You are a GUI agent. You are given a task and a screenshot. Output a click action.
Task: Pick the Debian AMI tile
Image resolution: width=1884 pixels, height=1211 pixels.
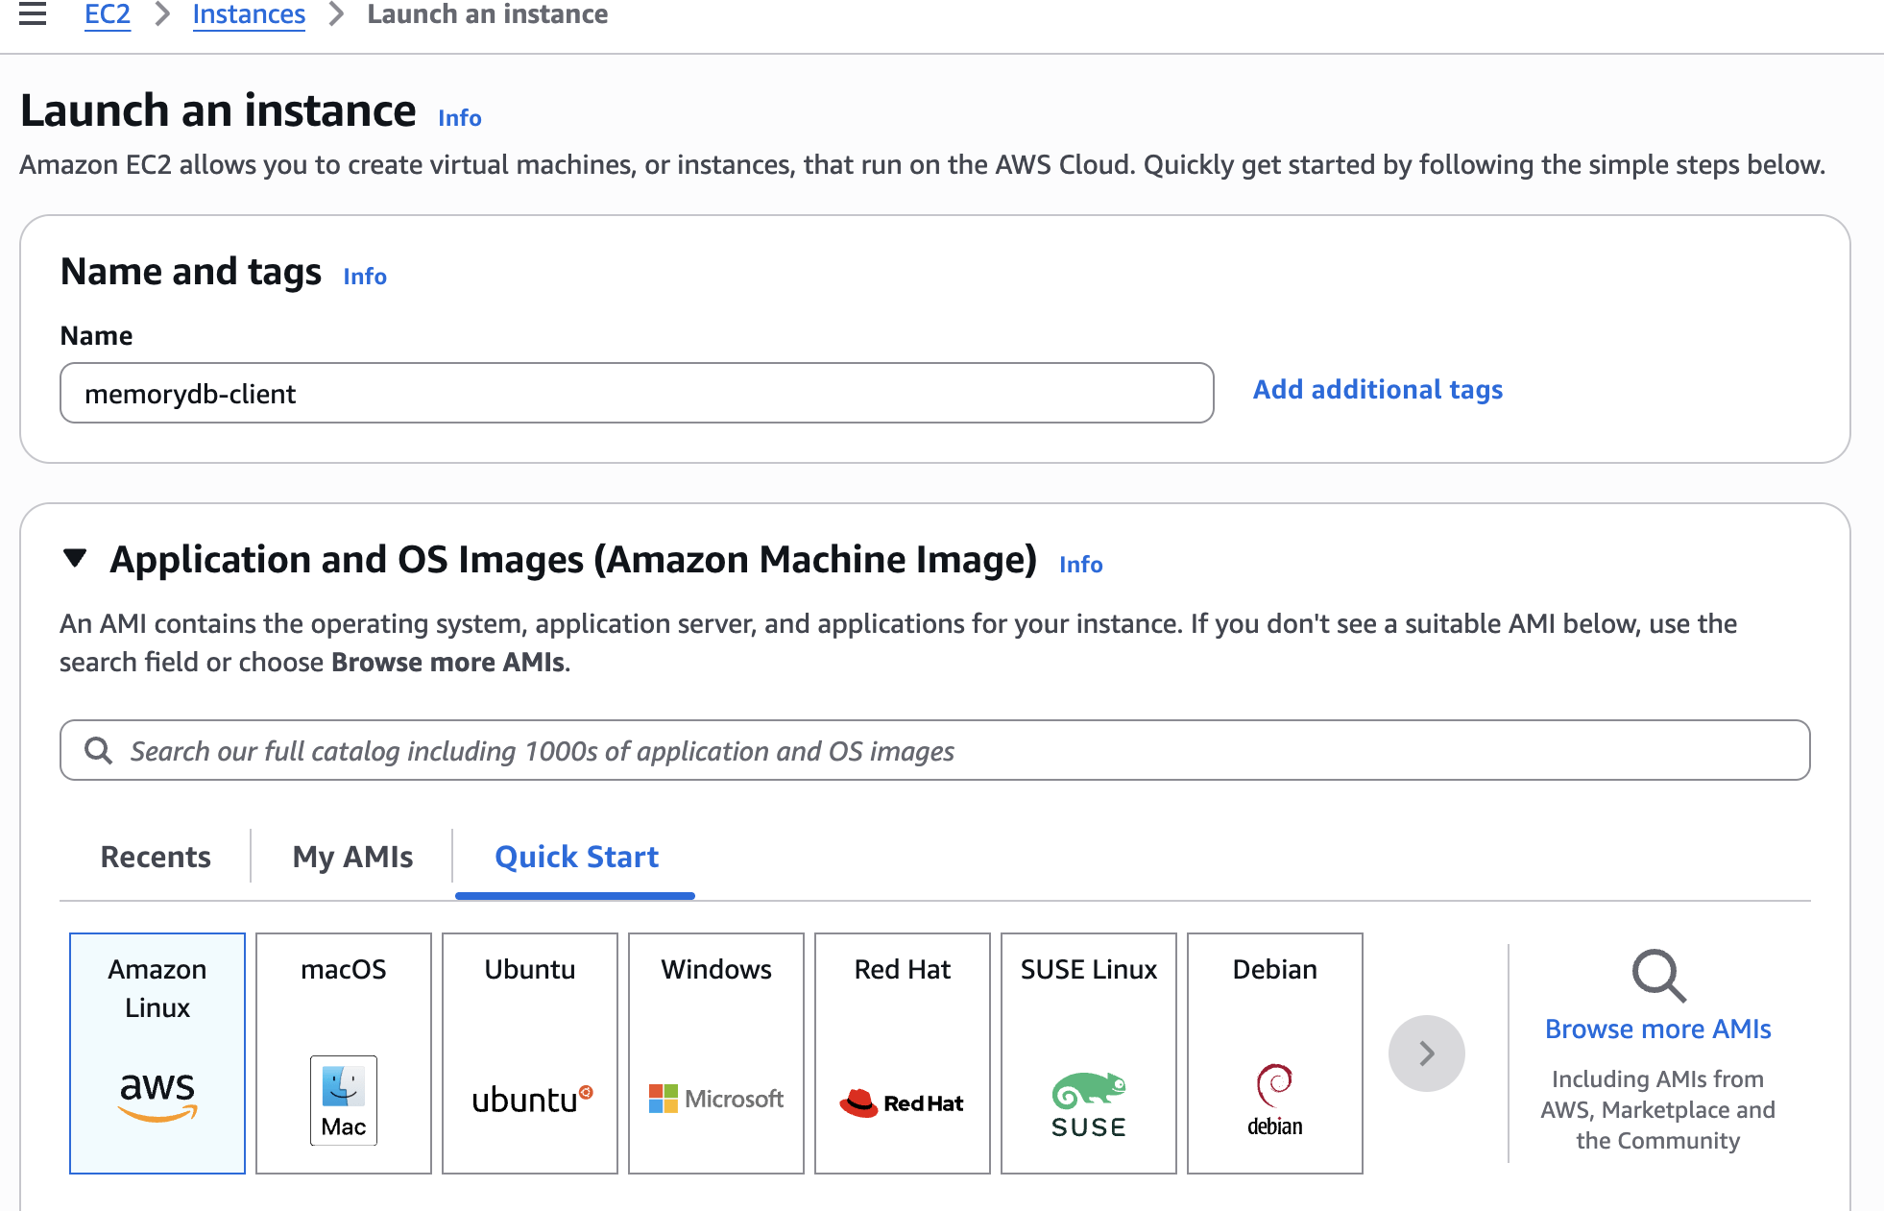(1275, 1053)
